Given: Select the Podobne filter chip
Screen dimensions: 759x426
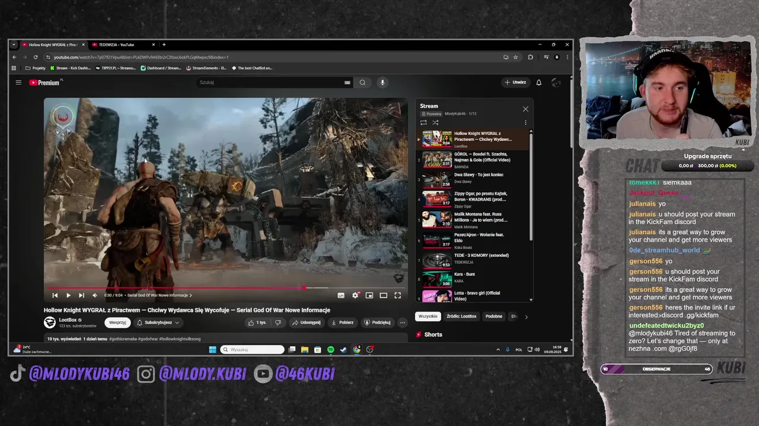Looking at the screenshot, I should 494,317.
